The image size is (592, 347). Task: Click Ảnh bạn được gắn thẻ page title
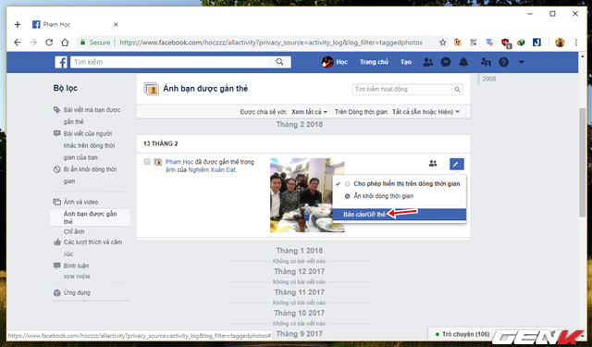pyautogui.click(x=205, y=89)
